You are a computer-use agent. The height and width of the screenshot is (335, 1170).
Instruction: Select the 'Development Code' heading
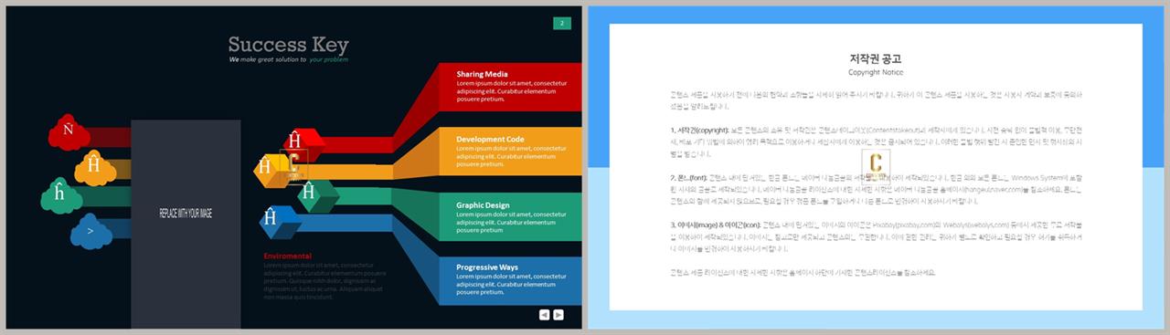pos(490,140)
